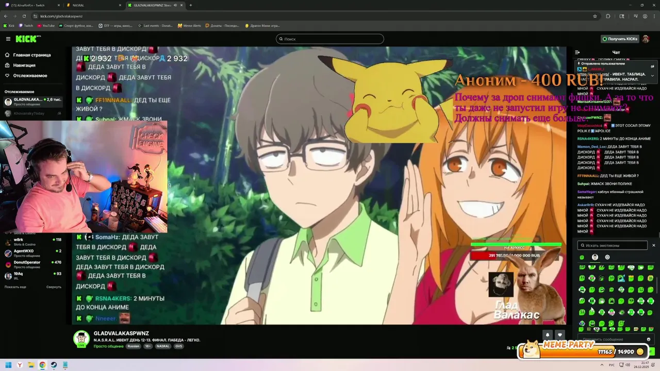Open Steam from the taskbar
660x371 pixels.
tap(54, 365)
